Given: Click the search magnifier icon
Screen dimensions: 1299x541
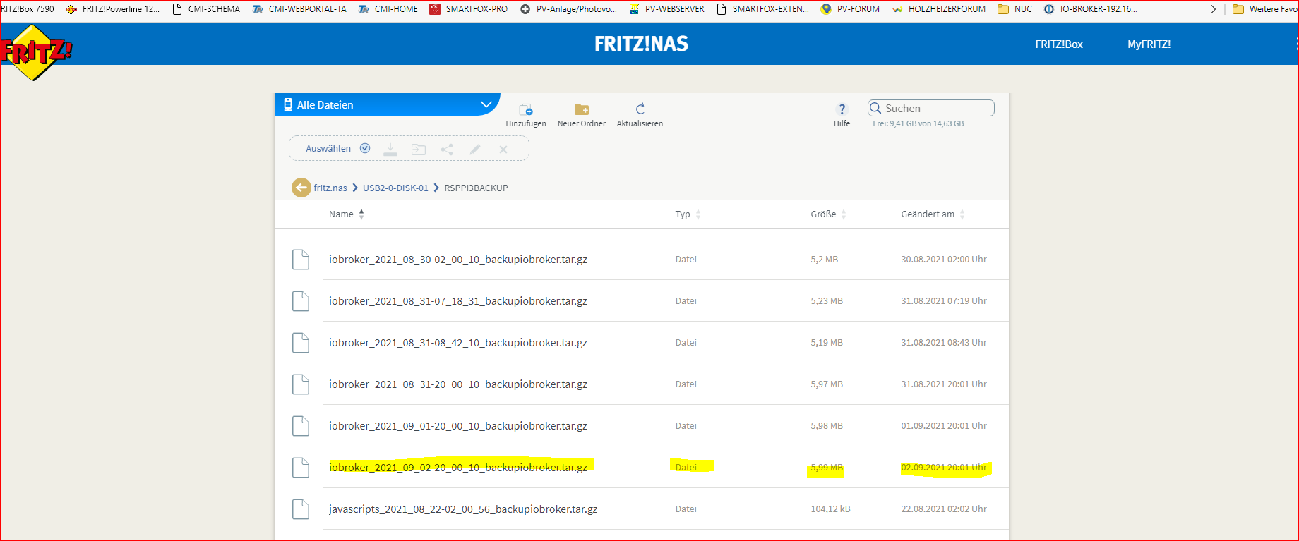Looking at the screenshot, I should tap(875, 108).
